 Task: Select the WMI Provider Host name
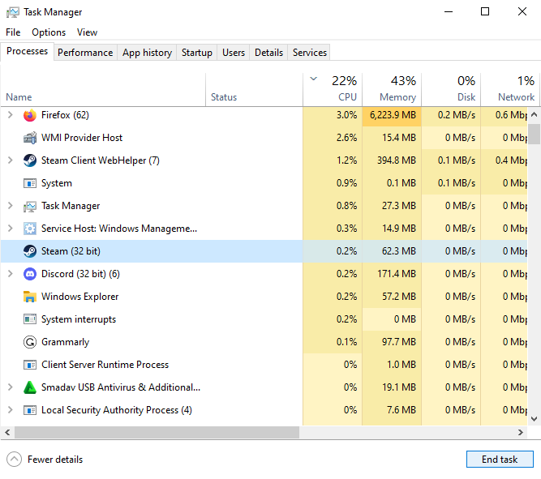pyautogui.click(x=82, y=138)
